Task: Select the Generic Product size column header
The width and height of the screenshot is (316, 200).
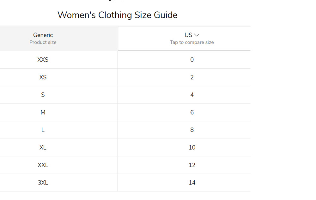Action: 59,38
